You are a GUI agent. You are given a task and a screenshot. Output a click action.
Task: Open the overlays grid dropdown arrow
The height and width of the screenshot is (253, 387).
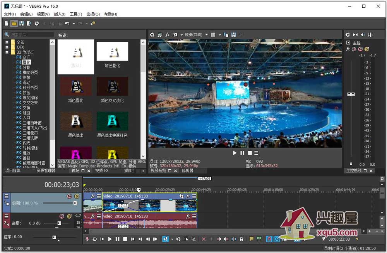tap(219, 35)
